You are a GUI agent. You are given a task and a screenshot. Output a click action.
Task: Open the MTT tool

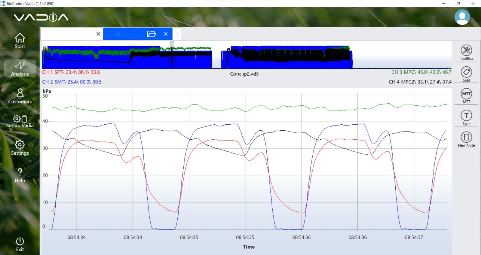point(466,96)
